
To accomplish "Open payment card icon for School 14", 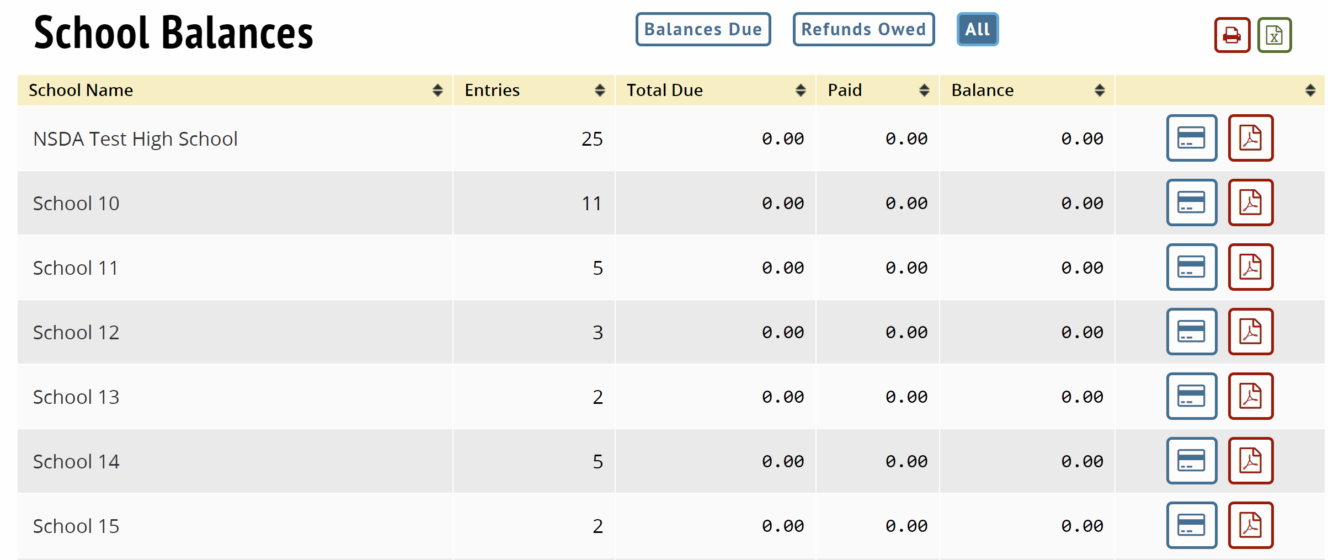I will coord(1191,461).
